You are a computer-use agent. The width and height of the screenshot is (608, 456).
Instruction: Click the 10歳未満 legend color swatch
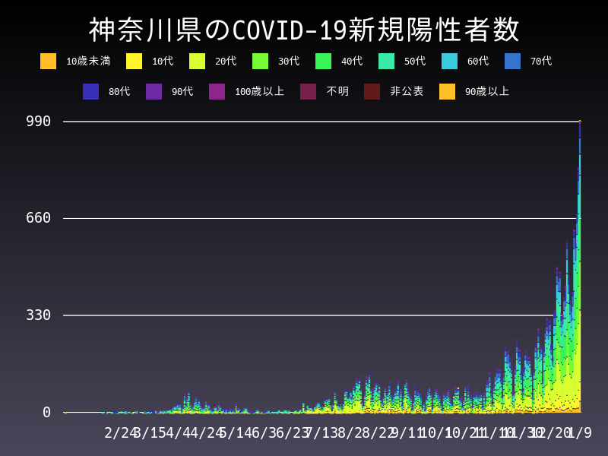coord(49,61)
